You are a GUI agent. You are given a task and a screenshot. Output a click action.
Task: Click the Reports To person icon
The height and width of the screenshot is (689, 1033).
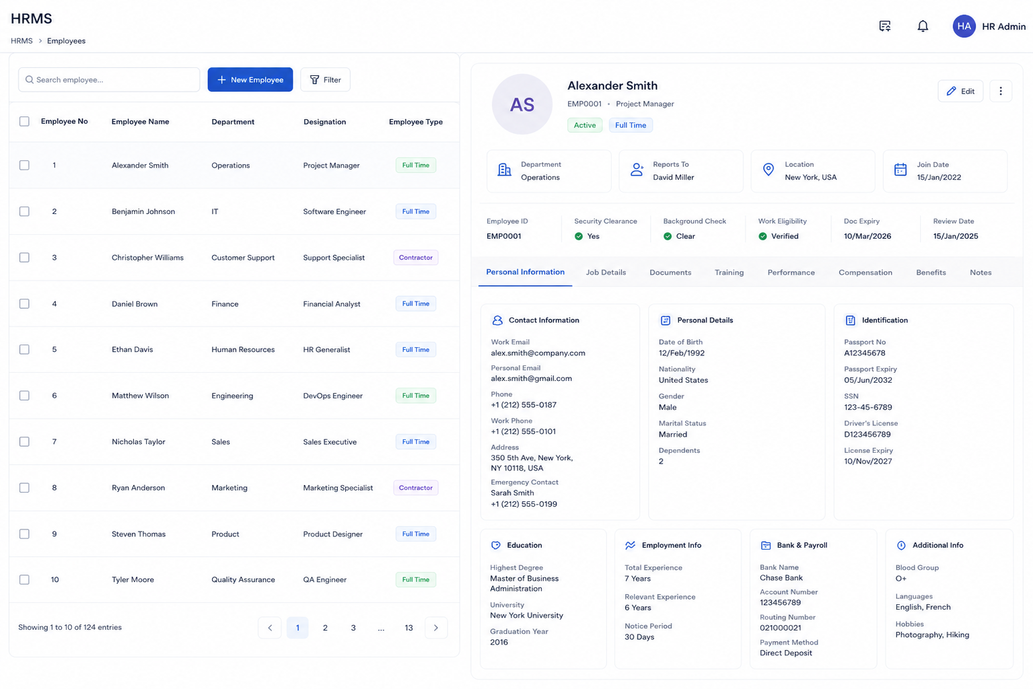637,170
